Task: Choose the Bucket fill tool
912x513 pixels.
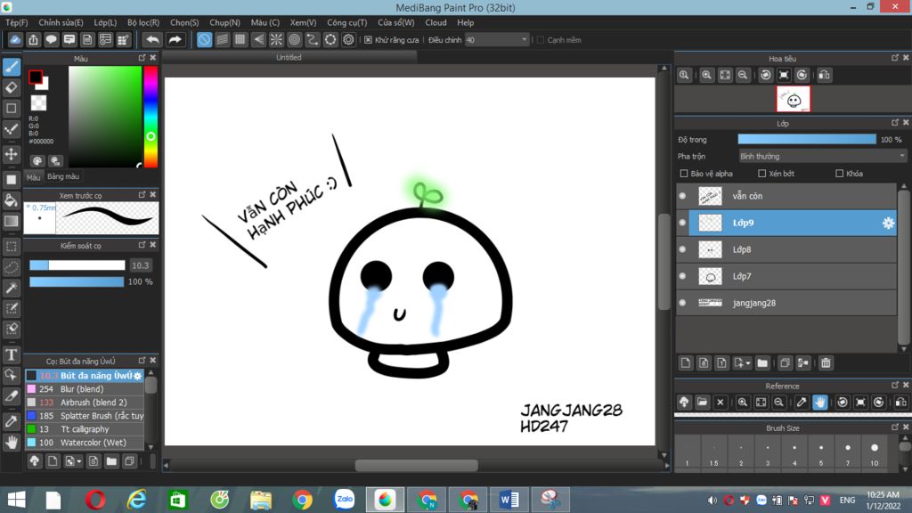Action: (x=12, y=200)
